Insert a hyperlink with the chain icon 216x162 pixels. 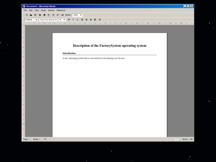(62, 15)
